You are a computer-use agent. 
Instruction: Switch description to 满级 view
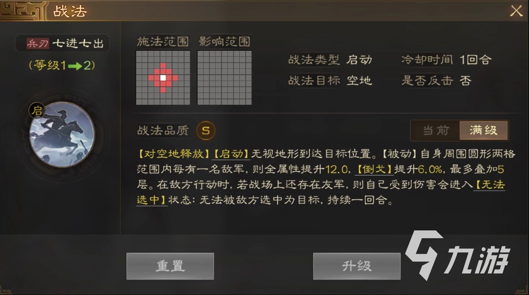click(483, 130)
